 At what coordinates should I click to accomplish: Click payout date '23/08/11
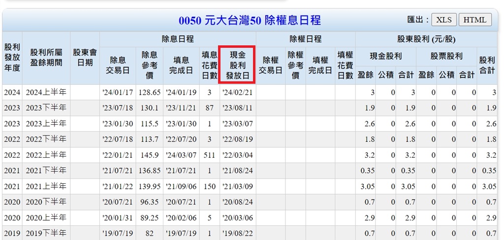click(x=238, y=108)
